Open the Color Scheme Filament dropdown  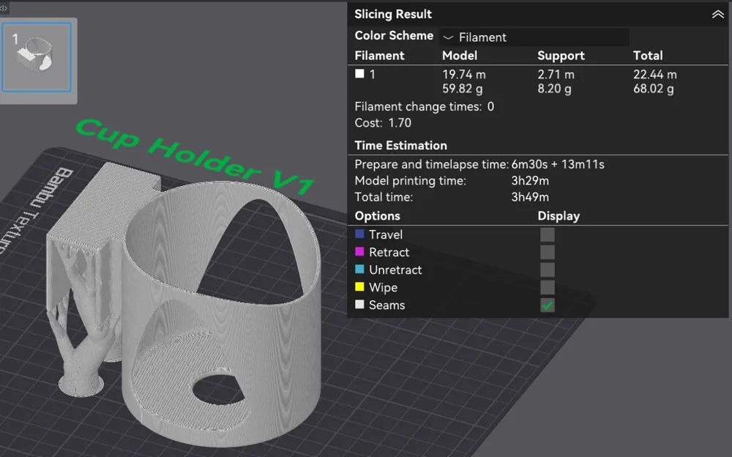(534, 37)
